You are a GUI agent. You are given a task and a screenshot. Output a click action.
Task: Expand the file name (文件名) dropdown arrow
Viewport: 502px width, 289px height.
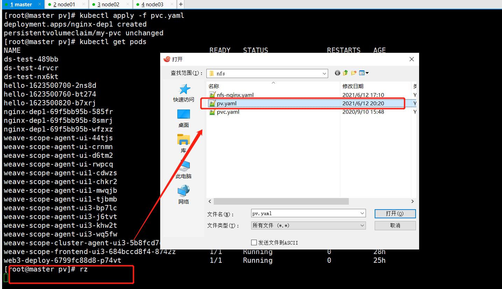coord(362,213)
